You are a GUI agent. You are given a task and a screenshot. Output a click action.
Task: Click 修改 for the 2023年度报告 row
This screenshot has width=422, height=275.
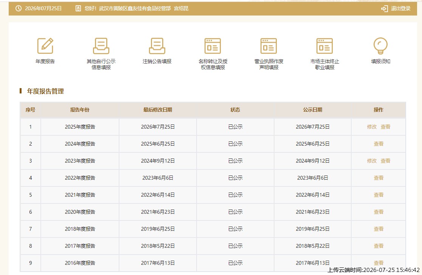(372, 161)
